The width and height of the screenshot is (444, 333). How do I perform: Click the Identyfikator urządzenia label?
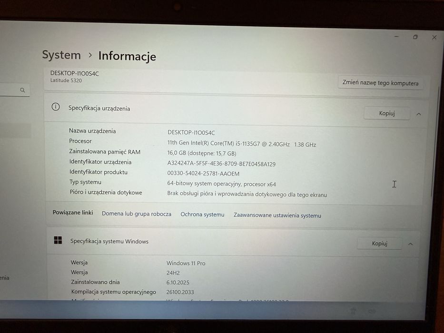[x=100, y=162]
